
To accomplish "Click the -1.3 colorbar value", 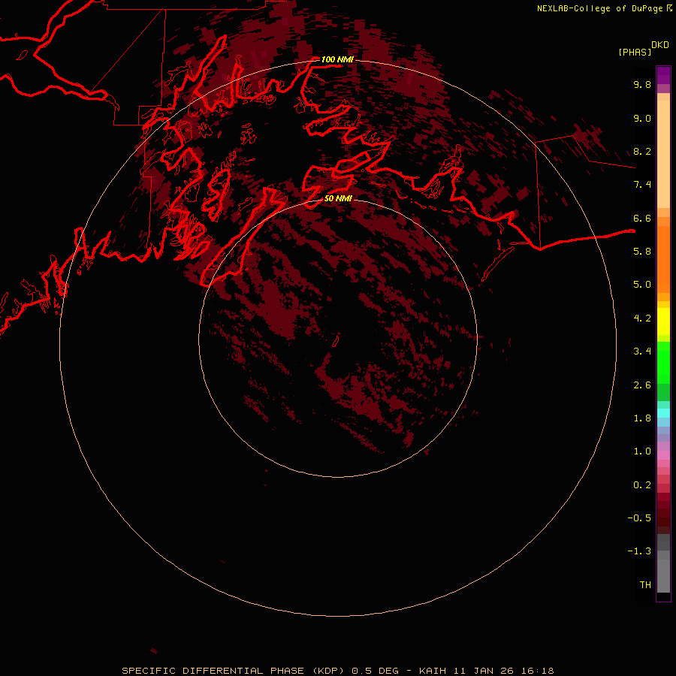I will point(639,551).
